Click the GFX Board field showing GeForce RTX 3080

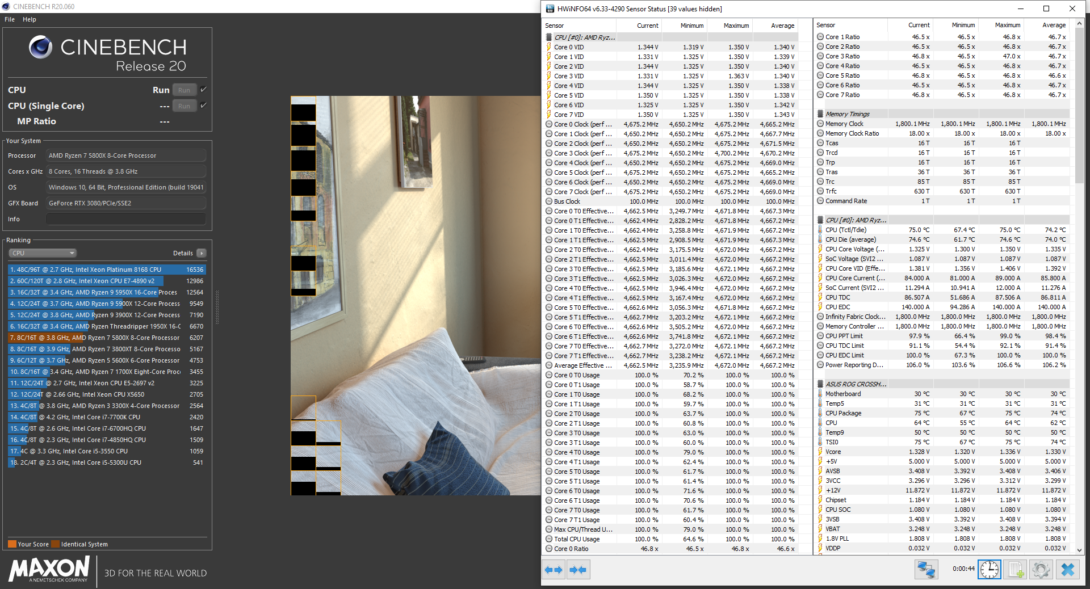(x=126, y=203)
